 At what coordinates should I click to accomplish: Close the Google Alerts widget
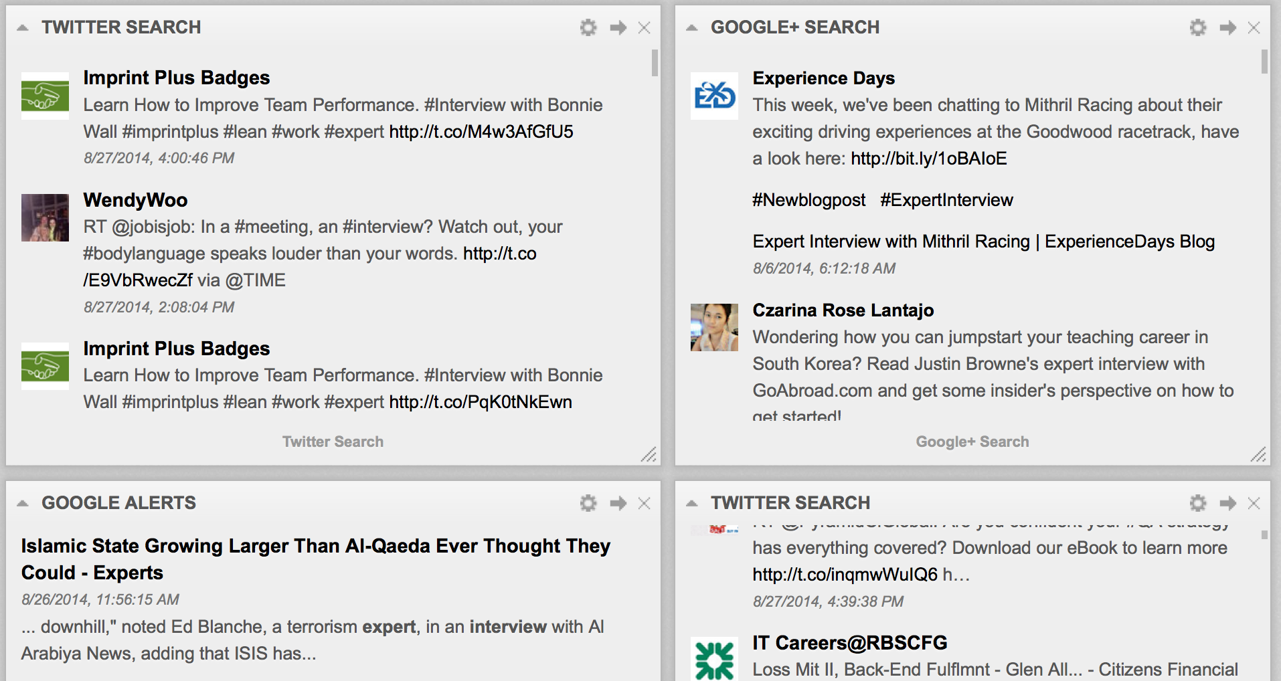tap(645, 503)
